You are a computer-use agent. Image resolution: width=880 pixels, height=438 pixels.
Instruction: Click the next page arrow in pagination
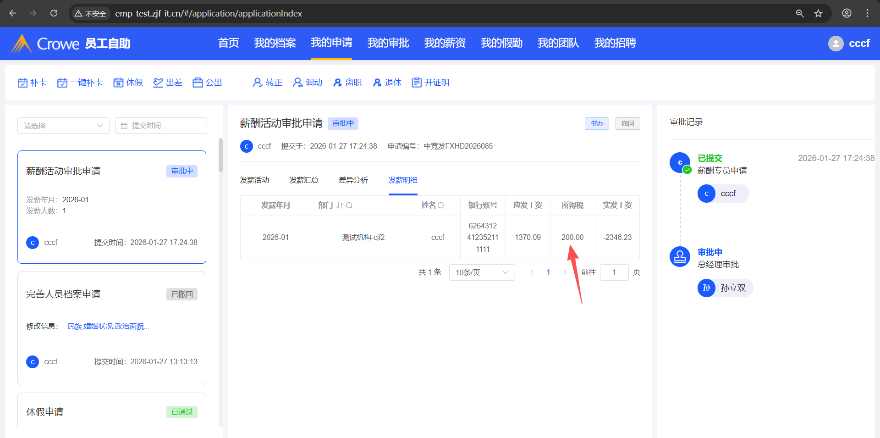[x=565, y=272]
